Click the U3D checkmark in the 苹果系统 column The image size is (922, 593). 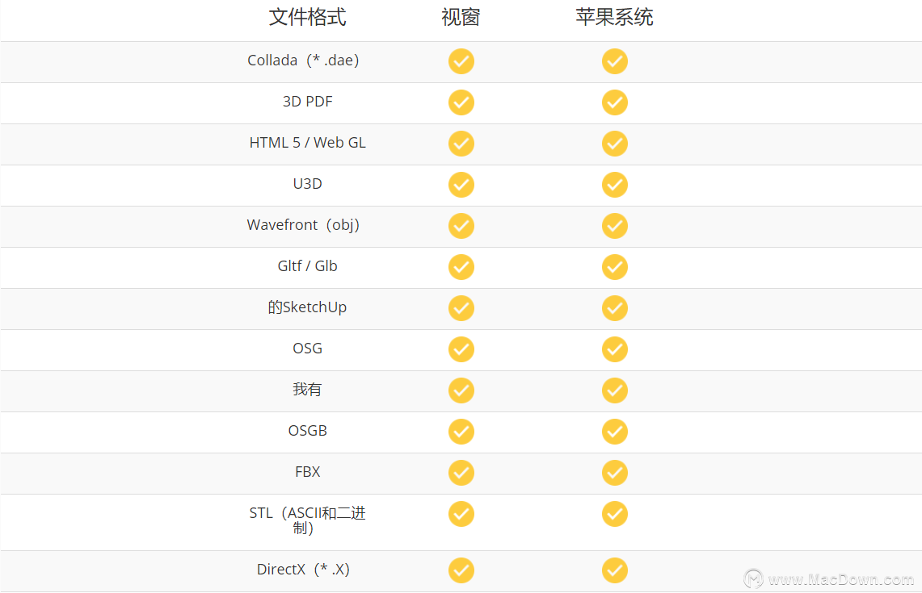615,185
